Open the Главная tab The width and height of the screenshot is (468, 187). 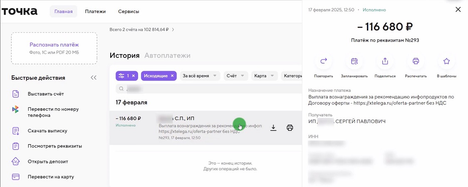coord(63,12)
